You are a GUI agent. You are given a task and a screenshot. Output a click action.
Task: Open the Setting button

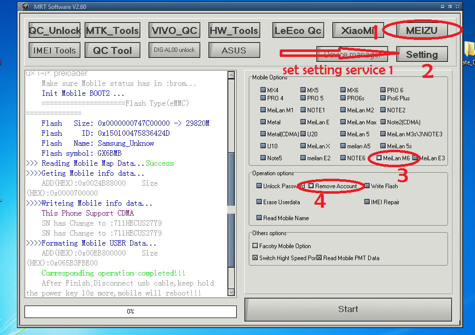(422, 54)
